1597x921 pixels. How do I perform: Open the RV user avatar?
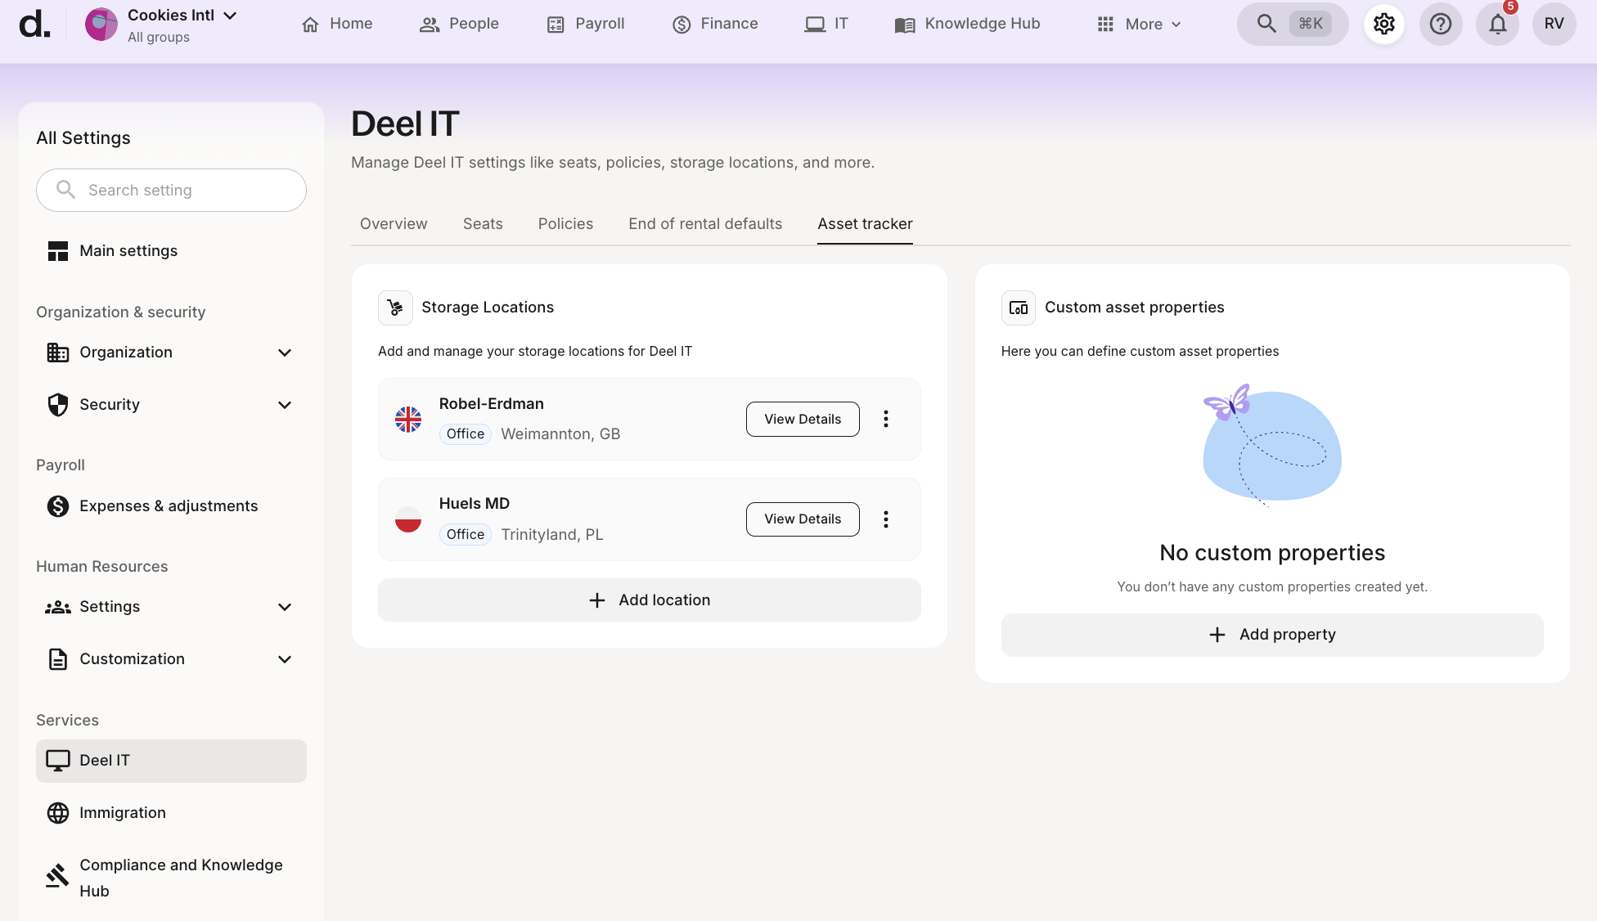click(x=1554, y=24)
